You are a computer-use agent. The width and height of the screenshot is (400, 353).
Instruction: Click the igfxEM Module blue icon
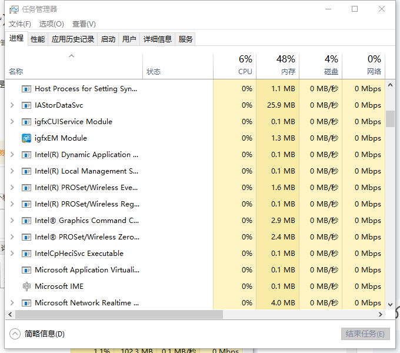coord(26,138)
